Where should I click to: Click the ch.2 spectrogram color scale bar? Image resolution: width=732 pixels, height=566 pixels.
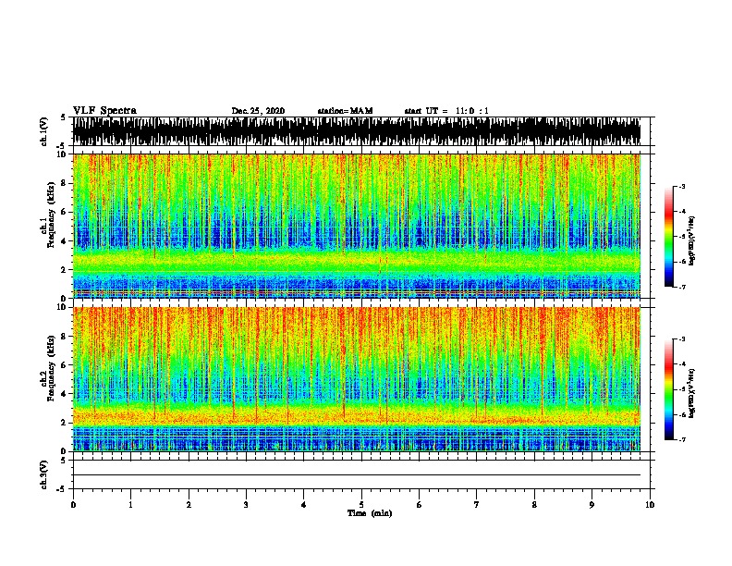[x=669, y=389]
